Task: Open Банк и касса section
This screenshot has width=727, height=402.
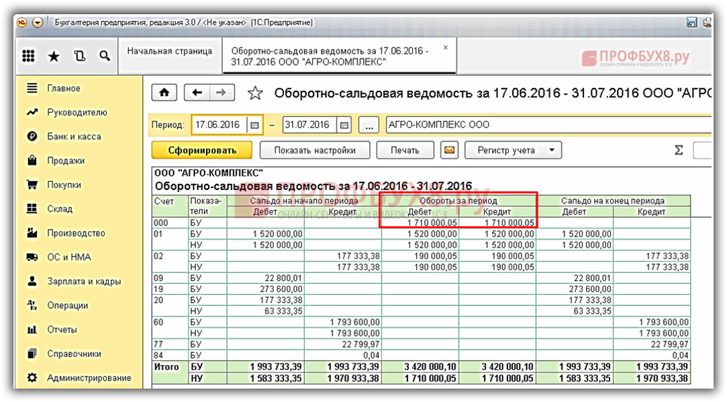Action: 74,136
